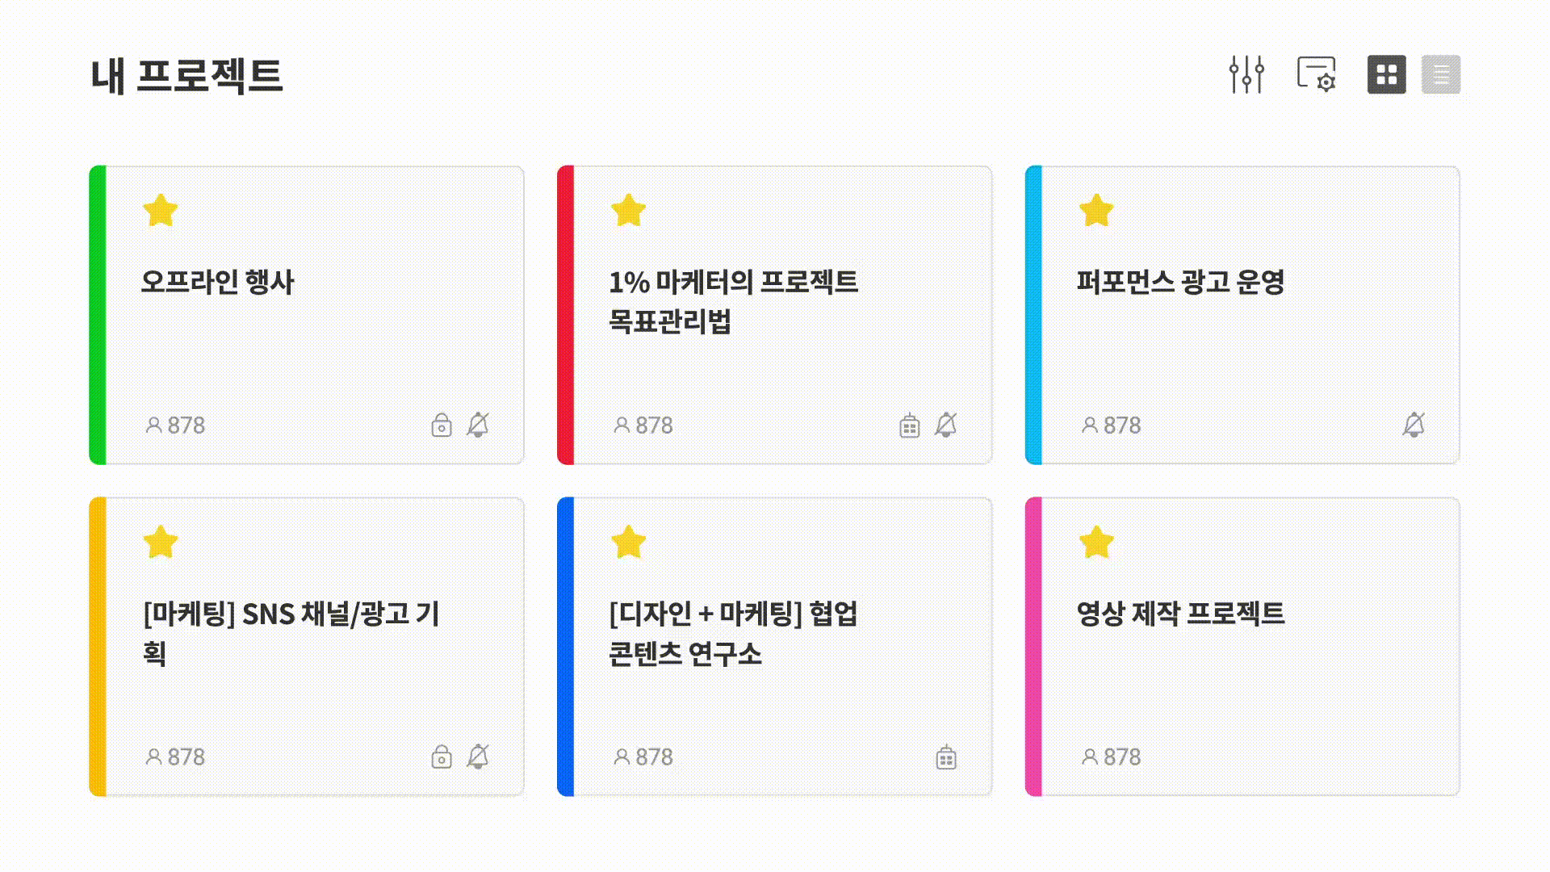Click member count 878 on 오프라인 행사
1550x872 pixels.
coord(175,426)
